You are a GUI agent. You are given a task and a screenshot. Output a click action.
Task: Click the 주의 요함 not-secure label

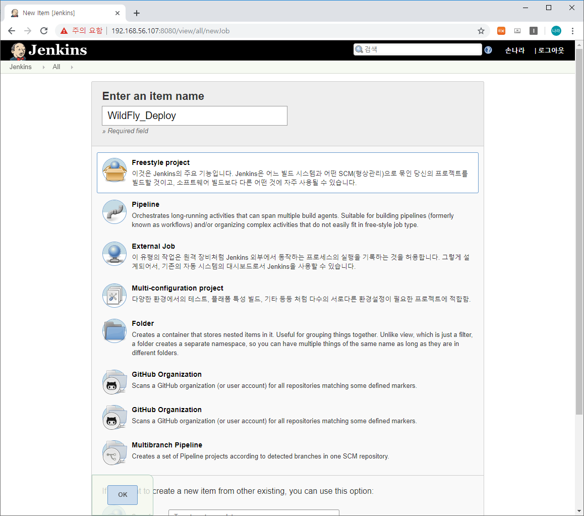coord(87,31)
